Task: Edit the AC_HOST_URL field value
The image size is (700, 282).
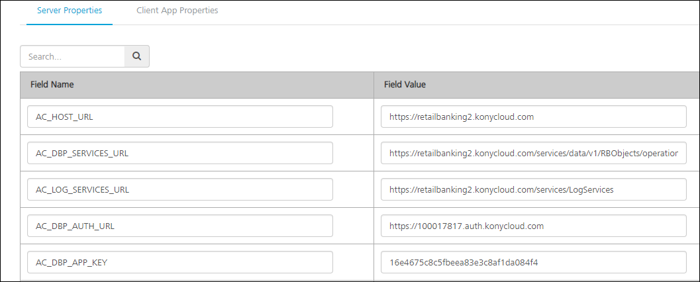Action: click(534, 117)
